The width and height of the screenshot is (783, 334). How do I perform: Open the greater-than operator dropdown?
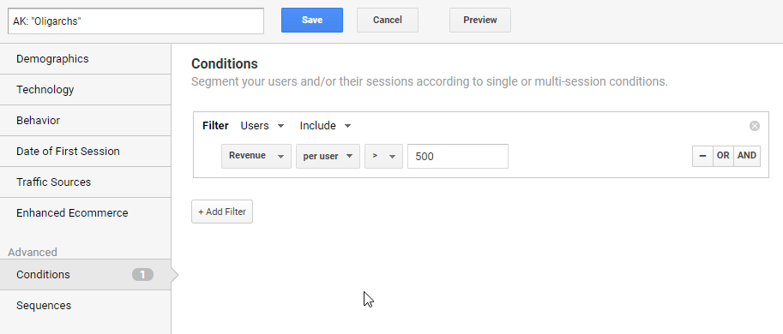pos(383,157)
